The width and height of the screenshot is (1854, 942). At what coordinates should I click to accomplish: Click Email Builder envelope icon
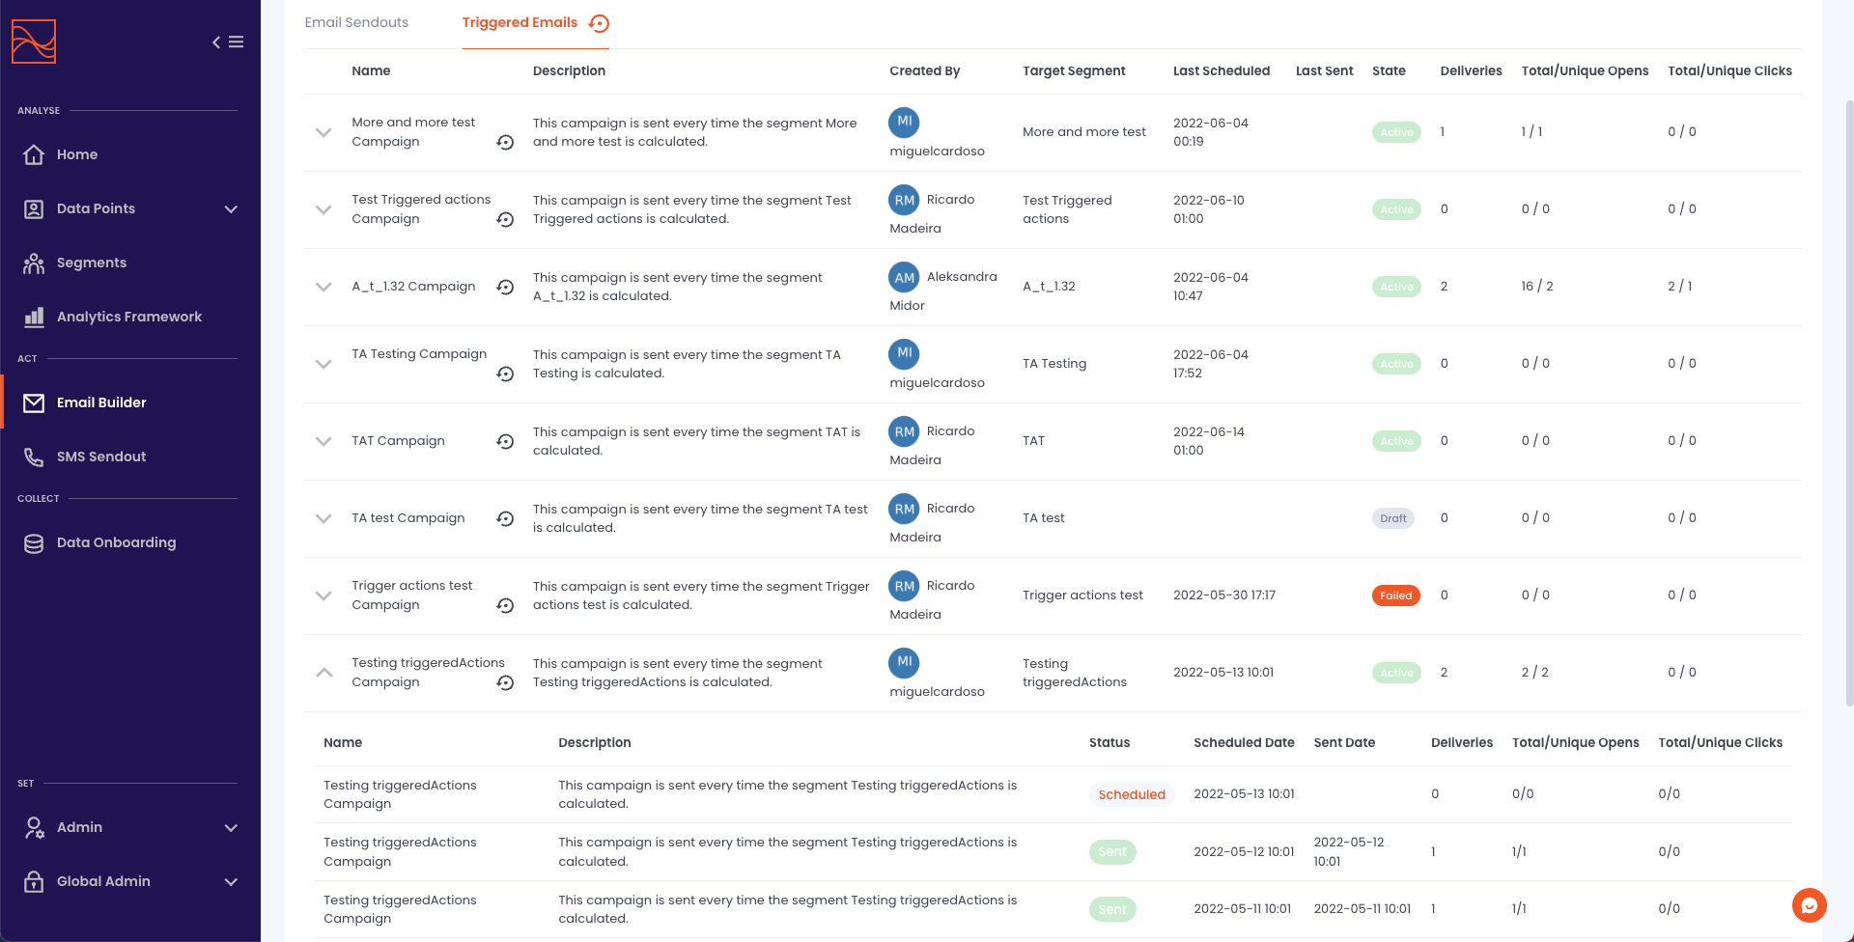[34, 402]
